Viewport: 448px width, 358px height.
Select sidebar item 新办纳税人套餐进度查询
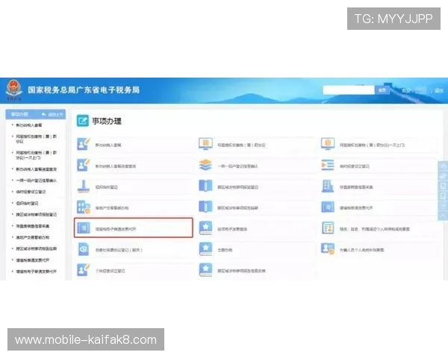pos(37,169)
